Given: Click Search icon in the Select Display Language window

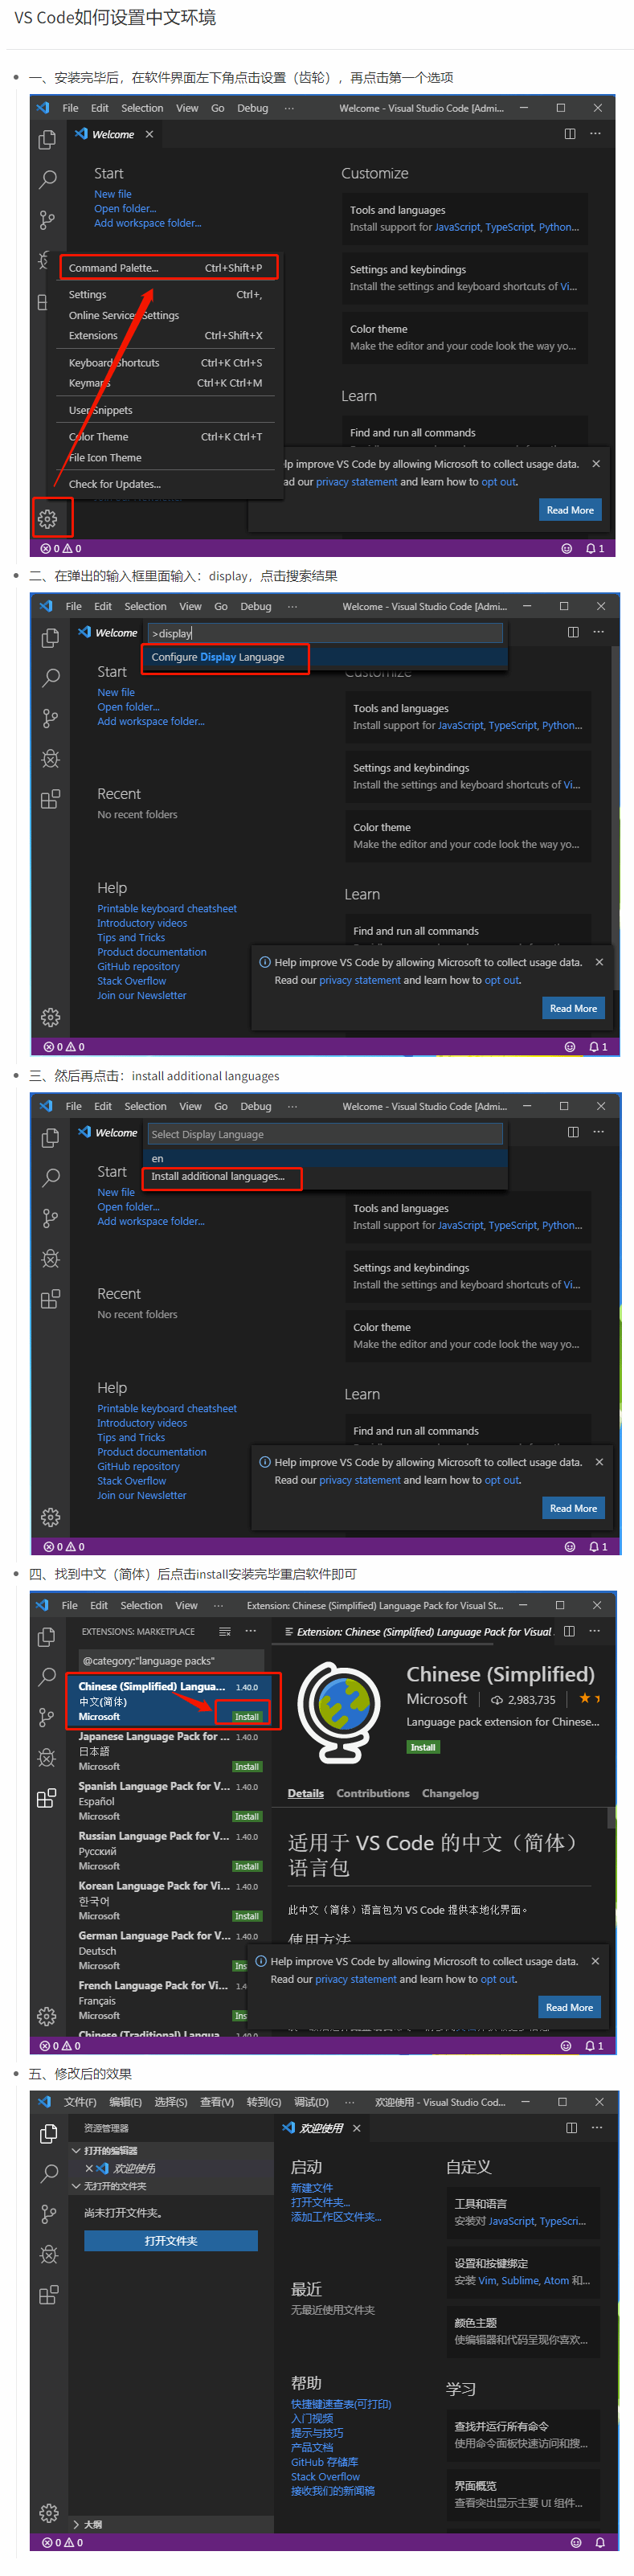Looking at the screenshot, I should point(50,1178).
